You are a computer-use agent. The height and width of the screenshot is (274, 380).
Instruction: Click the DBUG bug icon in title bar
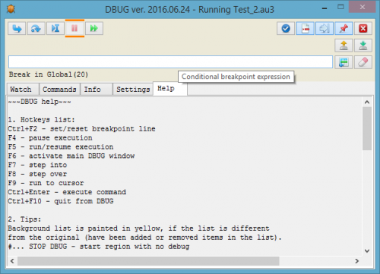[11, 9]
